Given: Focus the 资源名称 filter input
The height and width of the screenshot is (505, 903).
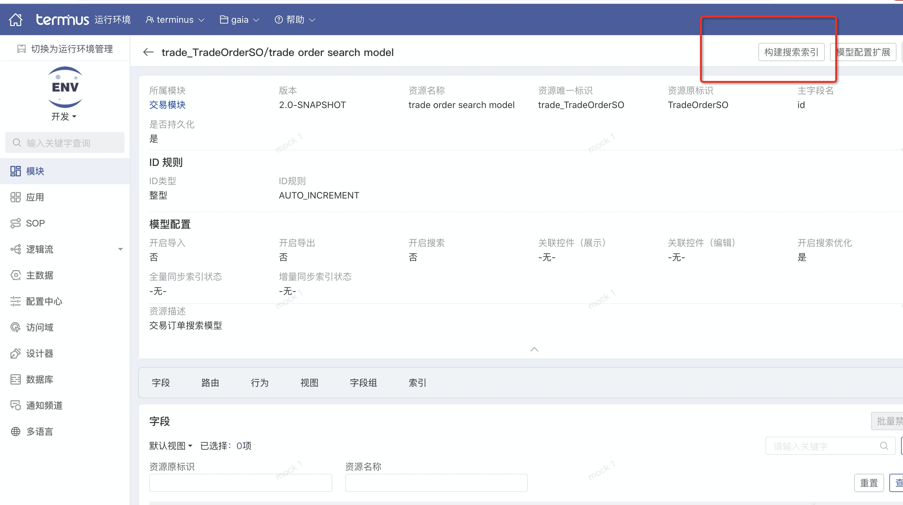Looking at the screenshot, I should tap(437, 483).
